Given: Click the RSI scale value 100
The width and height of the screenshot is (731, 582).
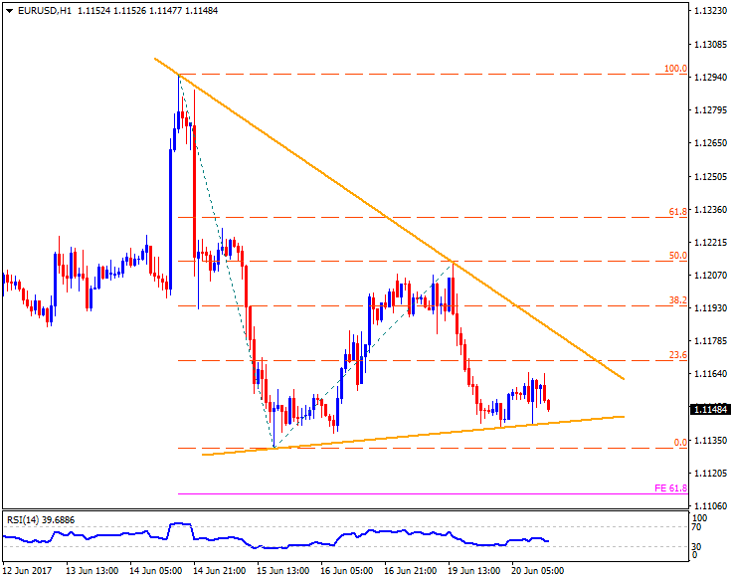Looking at the screenshot, I should (699, 518).
